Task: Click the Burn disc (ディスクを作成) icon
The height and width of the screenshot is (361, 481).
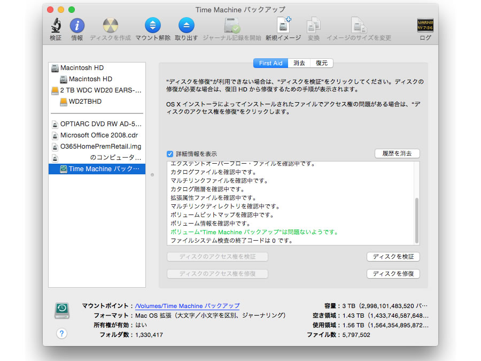Action: (110, 26)
